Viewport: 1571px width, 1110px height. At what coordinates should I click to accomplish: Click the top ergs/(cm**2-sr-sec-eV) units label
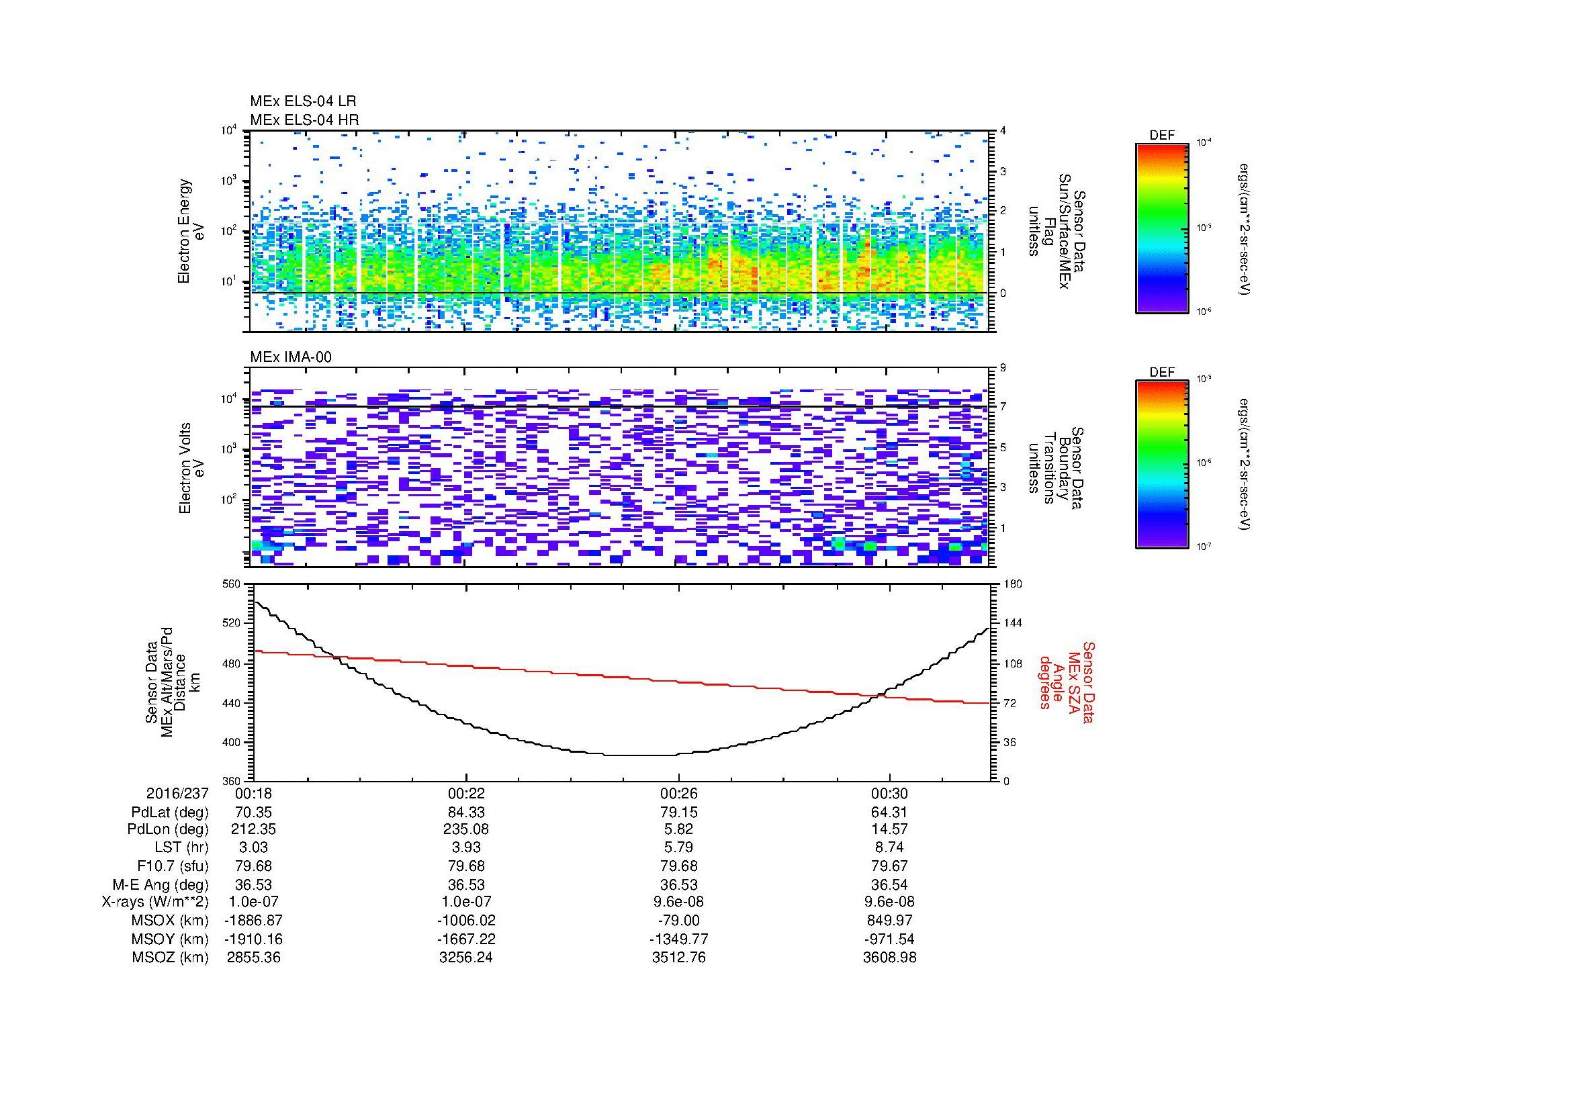(x=1244, y=228)
